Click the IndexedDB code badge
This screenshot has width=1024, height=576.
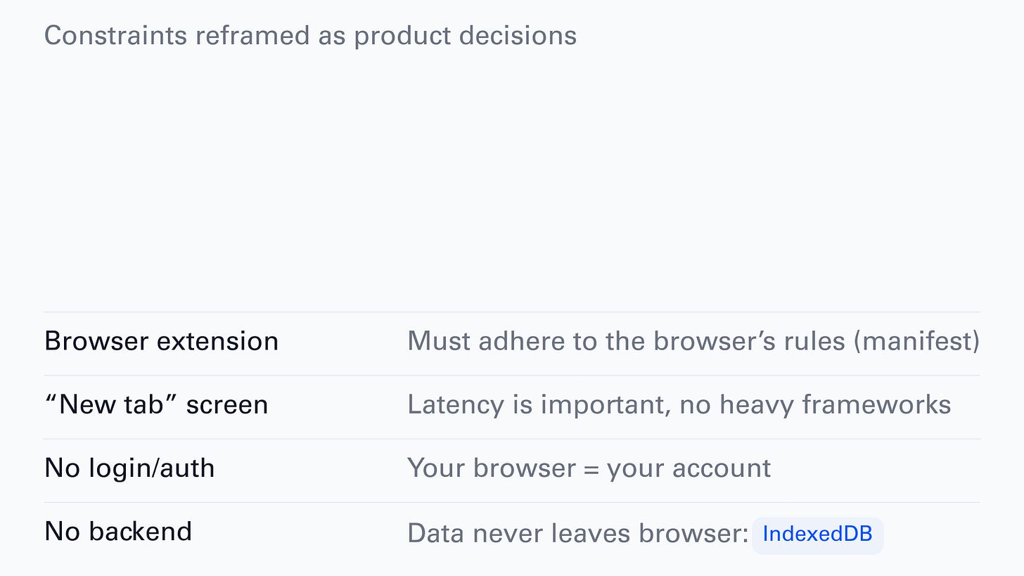[817, 535]
